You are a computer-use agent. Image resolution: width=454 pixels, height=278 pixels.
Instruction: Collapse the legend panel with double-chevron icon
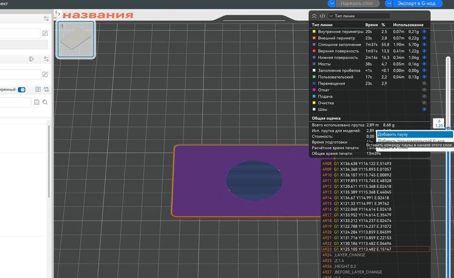[314, 16]
